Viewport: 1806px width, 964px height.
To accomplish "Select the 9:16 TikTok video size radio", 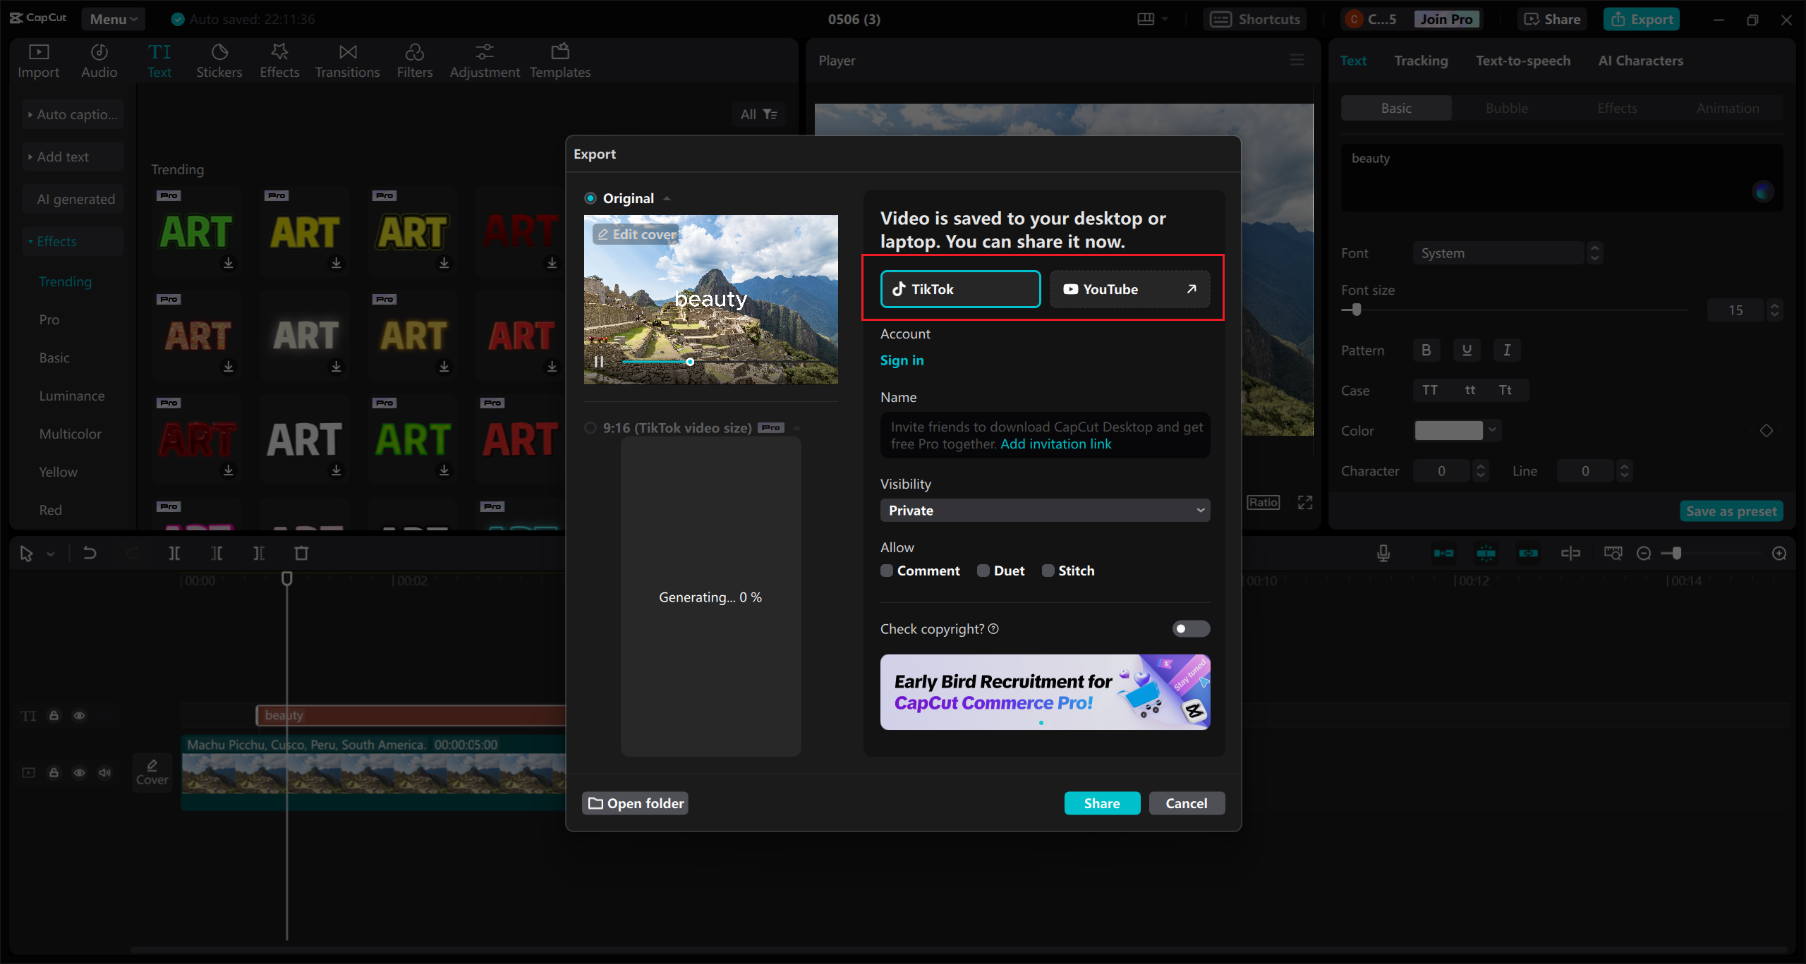I will (x=590, y=428).
